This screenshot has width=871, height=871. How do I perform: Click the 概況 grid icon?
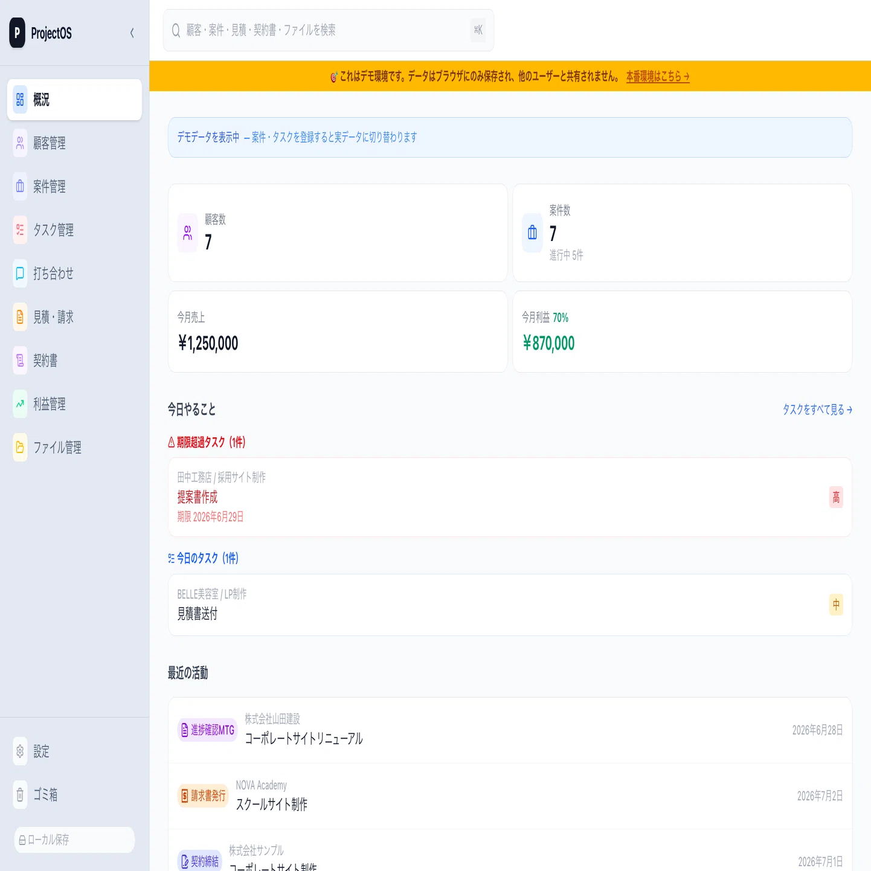[x=20, y=100]
